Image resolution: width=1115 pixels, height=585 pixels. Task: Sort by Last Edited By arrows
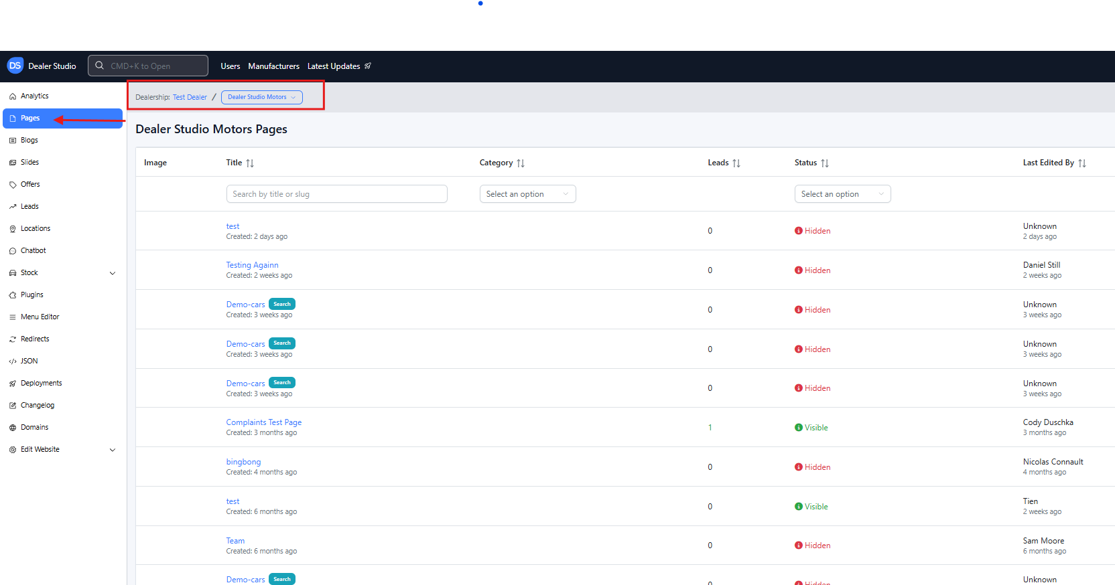(1082, 163)
